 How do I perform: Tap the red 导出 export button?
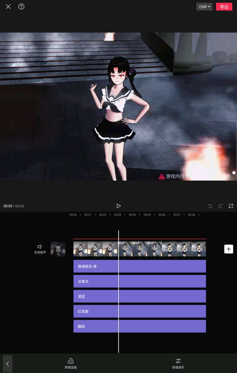click(x=224, y=7)
